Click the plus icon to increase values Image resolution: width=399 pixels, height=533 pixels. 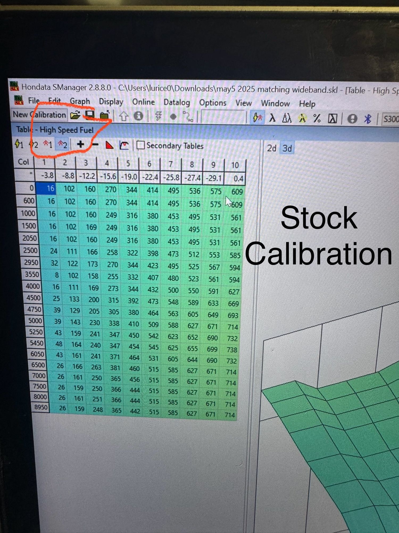point(80,144)
